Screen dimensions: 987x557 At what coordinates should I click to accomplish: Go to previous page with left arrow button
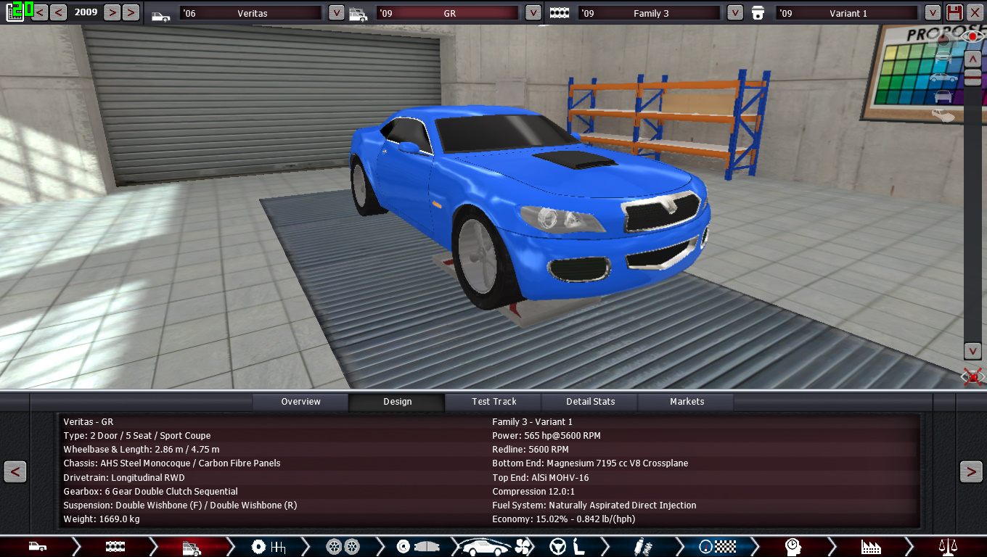click(15, 471)
